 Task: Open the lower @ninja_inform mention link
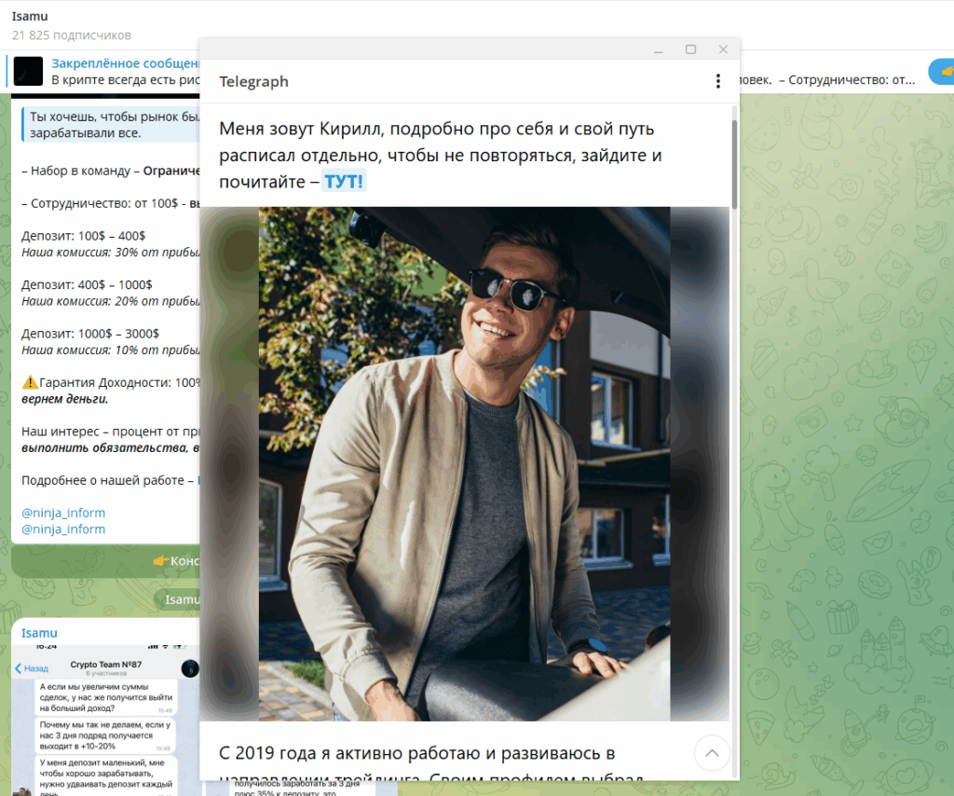pyautogui.click(x=63, y=528)
